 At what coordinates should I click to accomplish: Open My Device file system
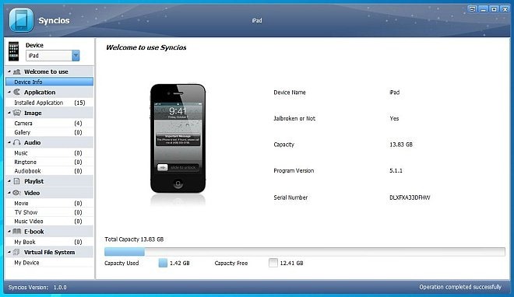point(49,263)
